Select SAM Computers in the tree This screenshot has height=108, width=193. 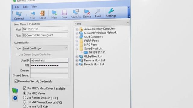coord(93,37)
